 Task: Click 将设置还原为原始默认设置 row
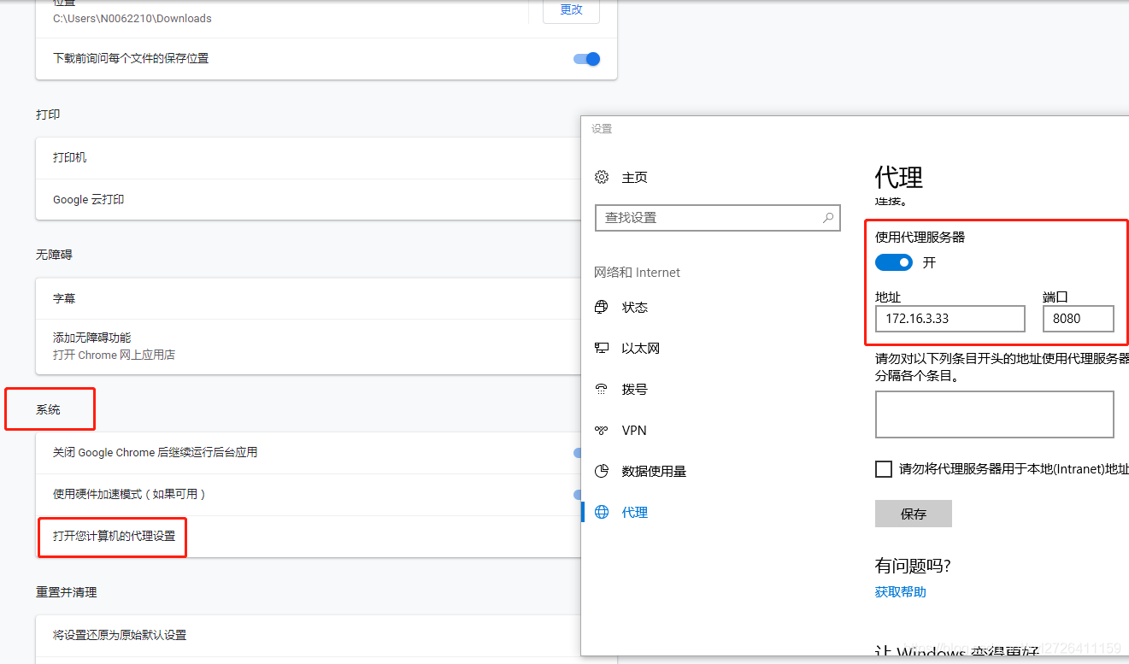pyautogui.click(x=308, y=635)
